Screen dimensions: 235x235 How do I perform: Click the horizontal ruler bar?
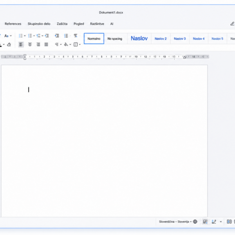click(x=105, y=57)
